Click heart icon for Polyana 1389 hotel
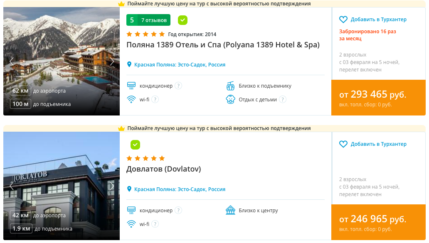Screen dimensions: 429x243 click(343, 20)
